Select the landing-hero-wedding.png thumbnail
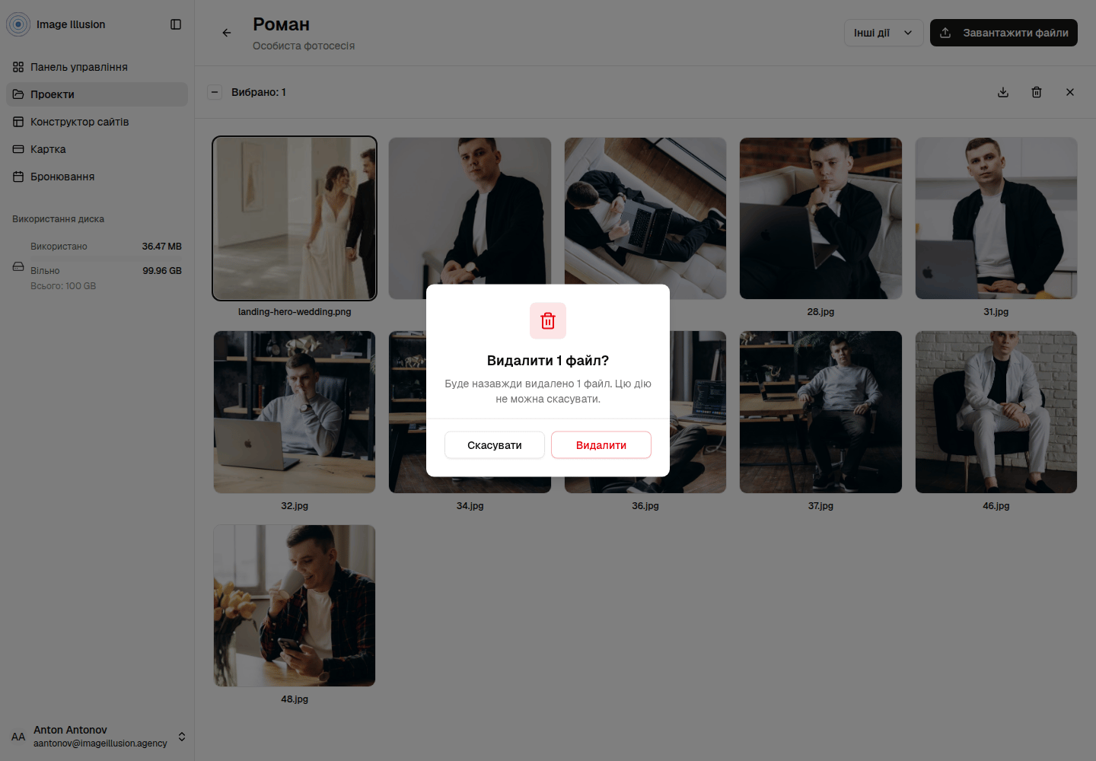This screenshot has width=1096, height=761. (295, 218)
